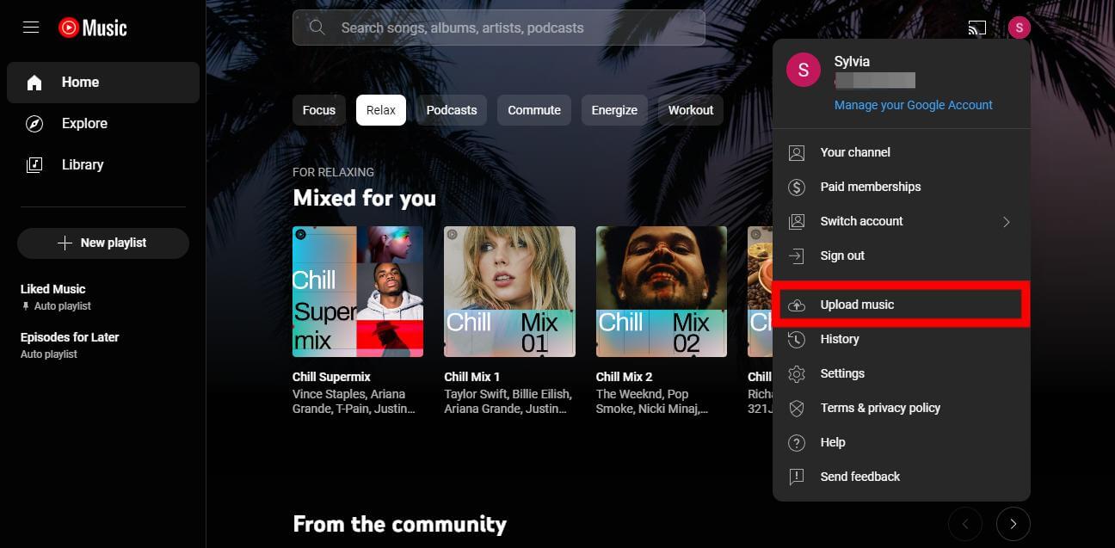1115x548 pixels.
Task: Choose Send feedback menu entry
Action: click(902, 477)
